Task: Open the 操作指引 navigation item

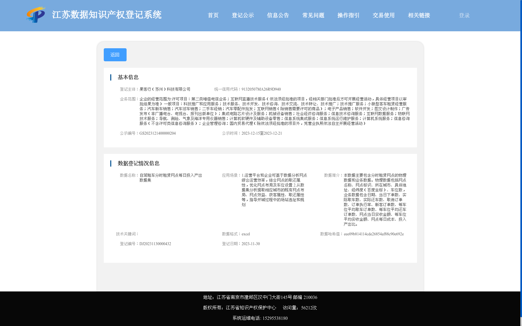Action: (348, 15)
